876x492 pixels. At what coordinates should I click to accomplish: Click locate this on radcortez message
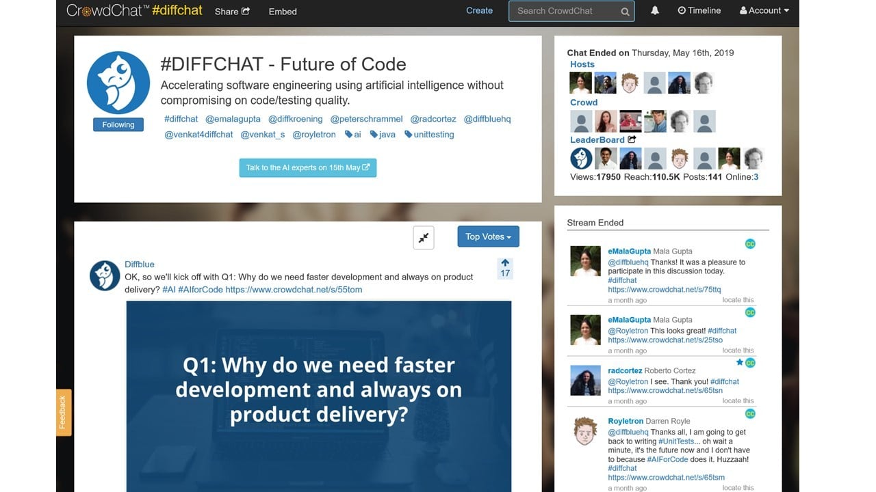click(x=738, y=401)
